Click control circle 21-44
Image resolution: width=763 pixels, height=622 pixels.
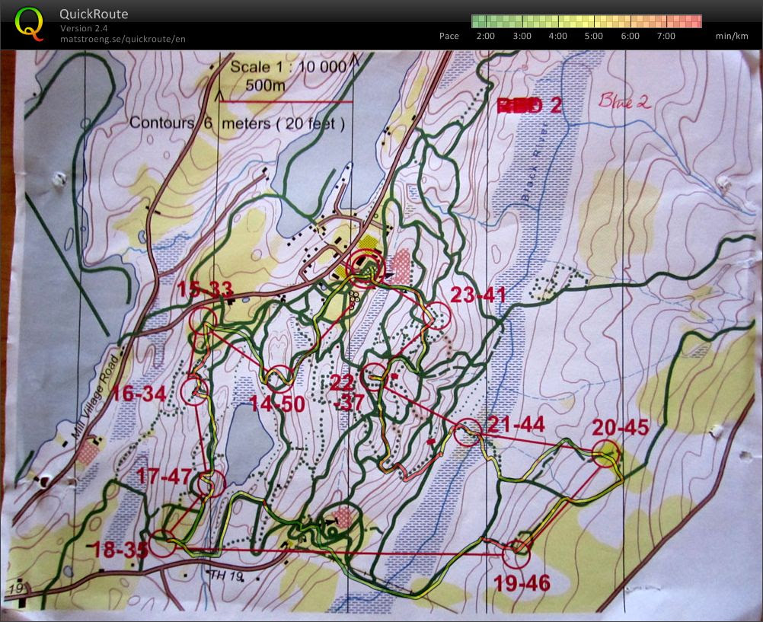(x=468, y=432)
